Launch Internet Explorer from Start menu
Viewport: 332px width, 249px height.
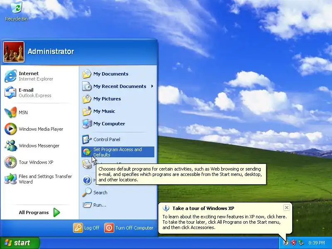(x=11, y=76)
